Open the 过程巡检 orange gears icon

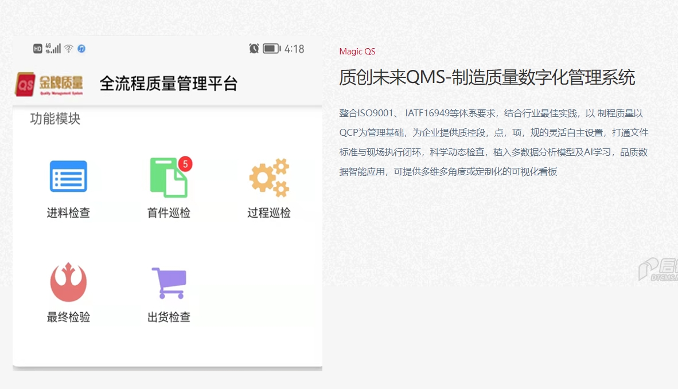pos(269,178)
